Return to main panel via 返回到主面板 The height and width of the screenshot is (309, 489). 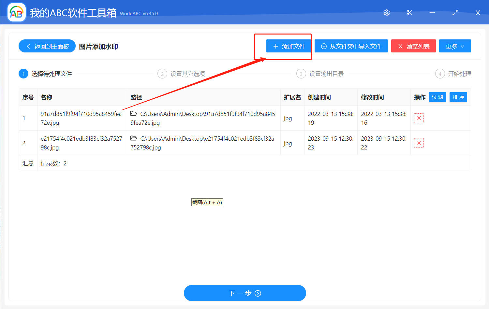point(47,46)
